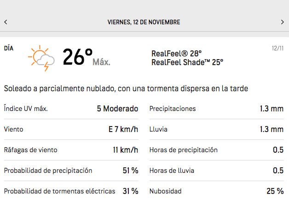
Task: Click the RealFeel® 28° text
Action: tap(176, 53)
